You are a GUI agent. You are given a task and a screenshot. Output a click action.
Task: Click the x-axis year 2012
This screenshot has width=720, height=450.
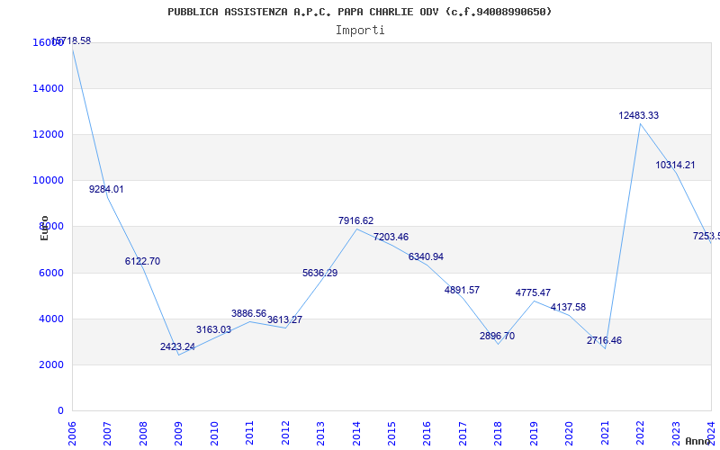click(285, 434)
